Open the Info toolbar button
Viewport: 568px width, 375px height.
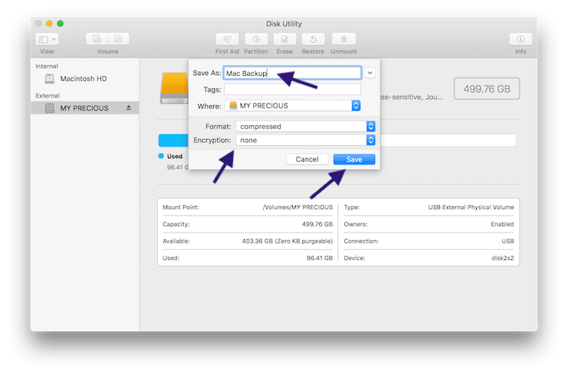tap(520, 39)
